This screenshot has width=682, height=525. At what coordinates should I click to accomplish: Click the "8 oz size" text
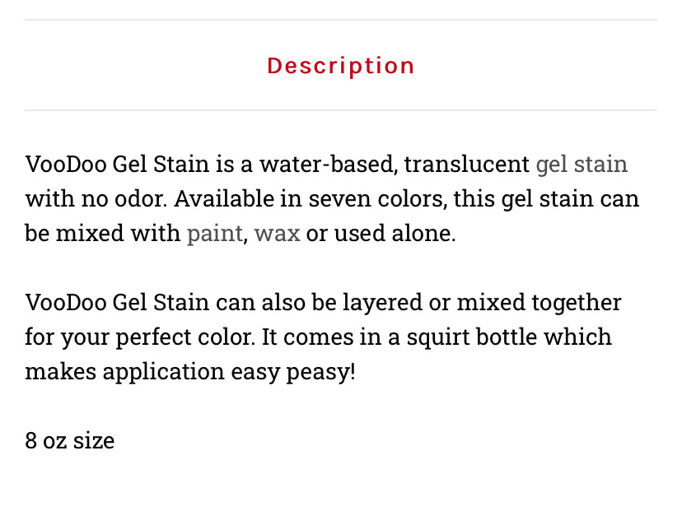70,441
